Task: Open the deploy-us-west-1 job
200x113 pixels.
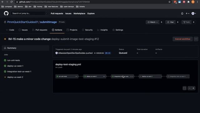Action: point(15,66)
